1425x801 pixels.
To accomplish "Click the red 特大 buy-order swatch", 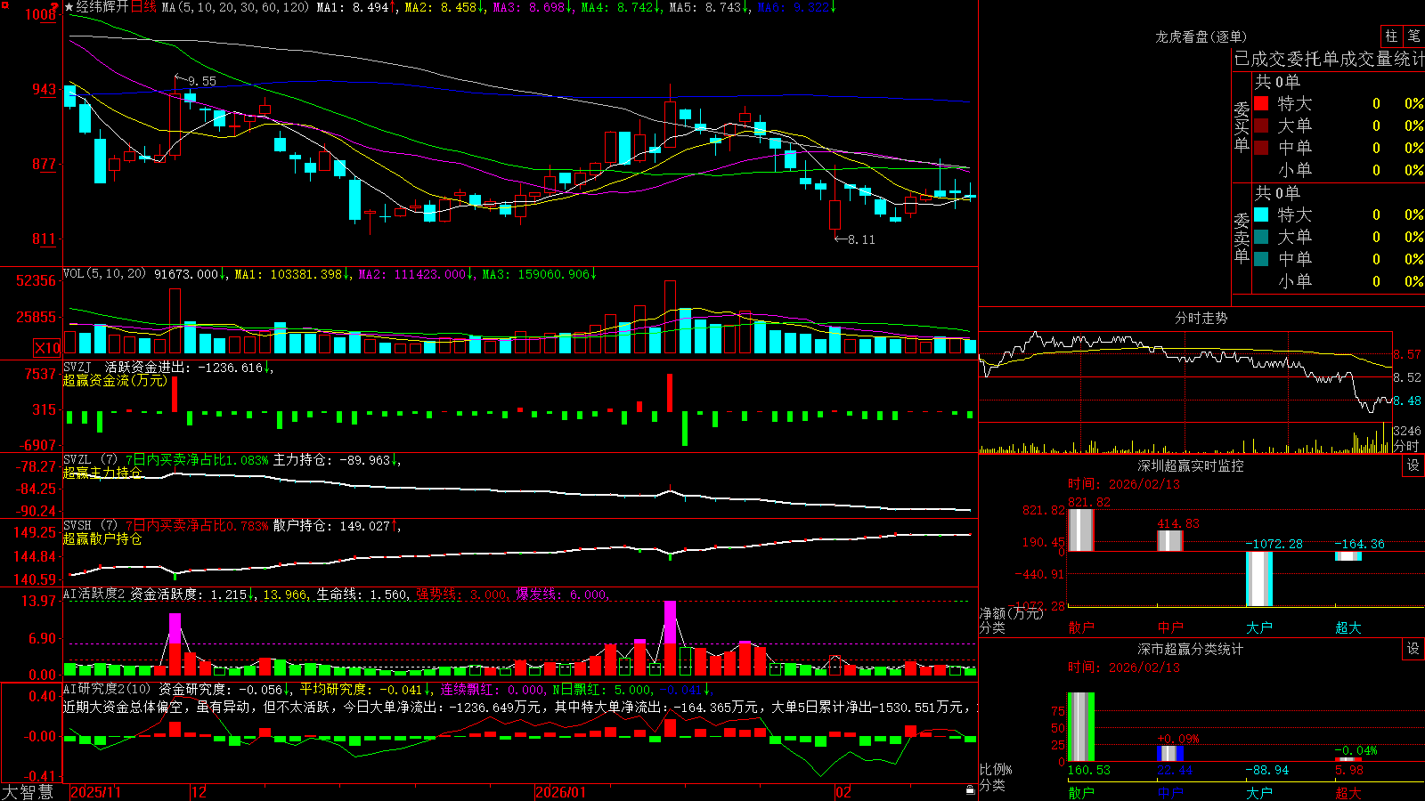I will (x=1261, y=103).
